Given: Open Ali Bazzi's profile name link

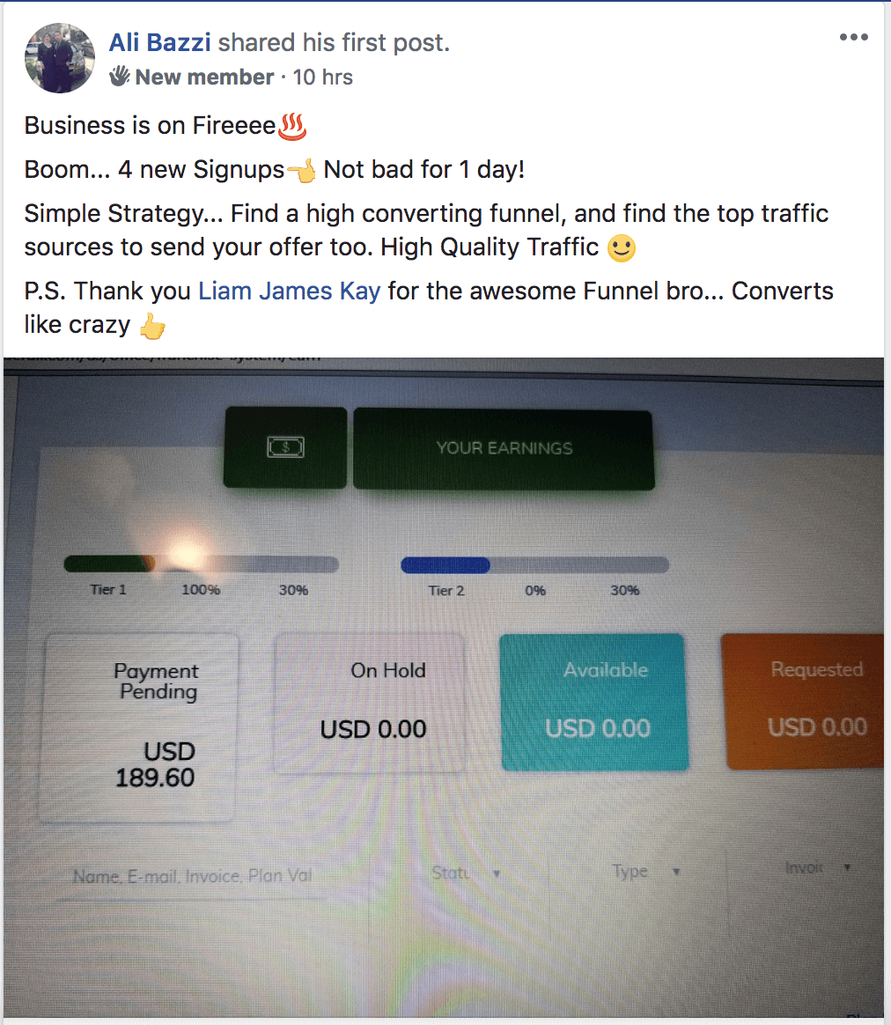Looking at the screenshot, I should pyautogui.click(x=159, y=42).
